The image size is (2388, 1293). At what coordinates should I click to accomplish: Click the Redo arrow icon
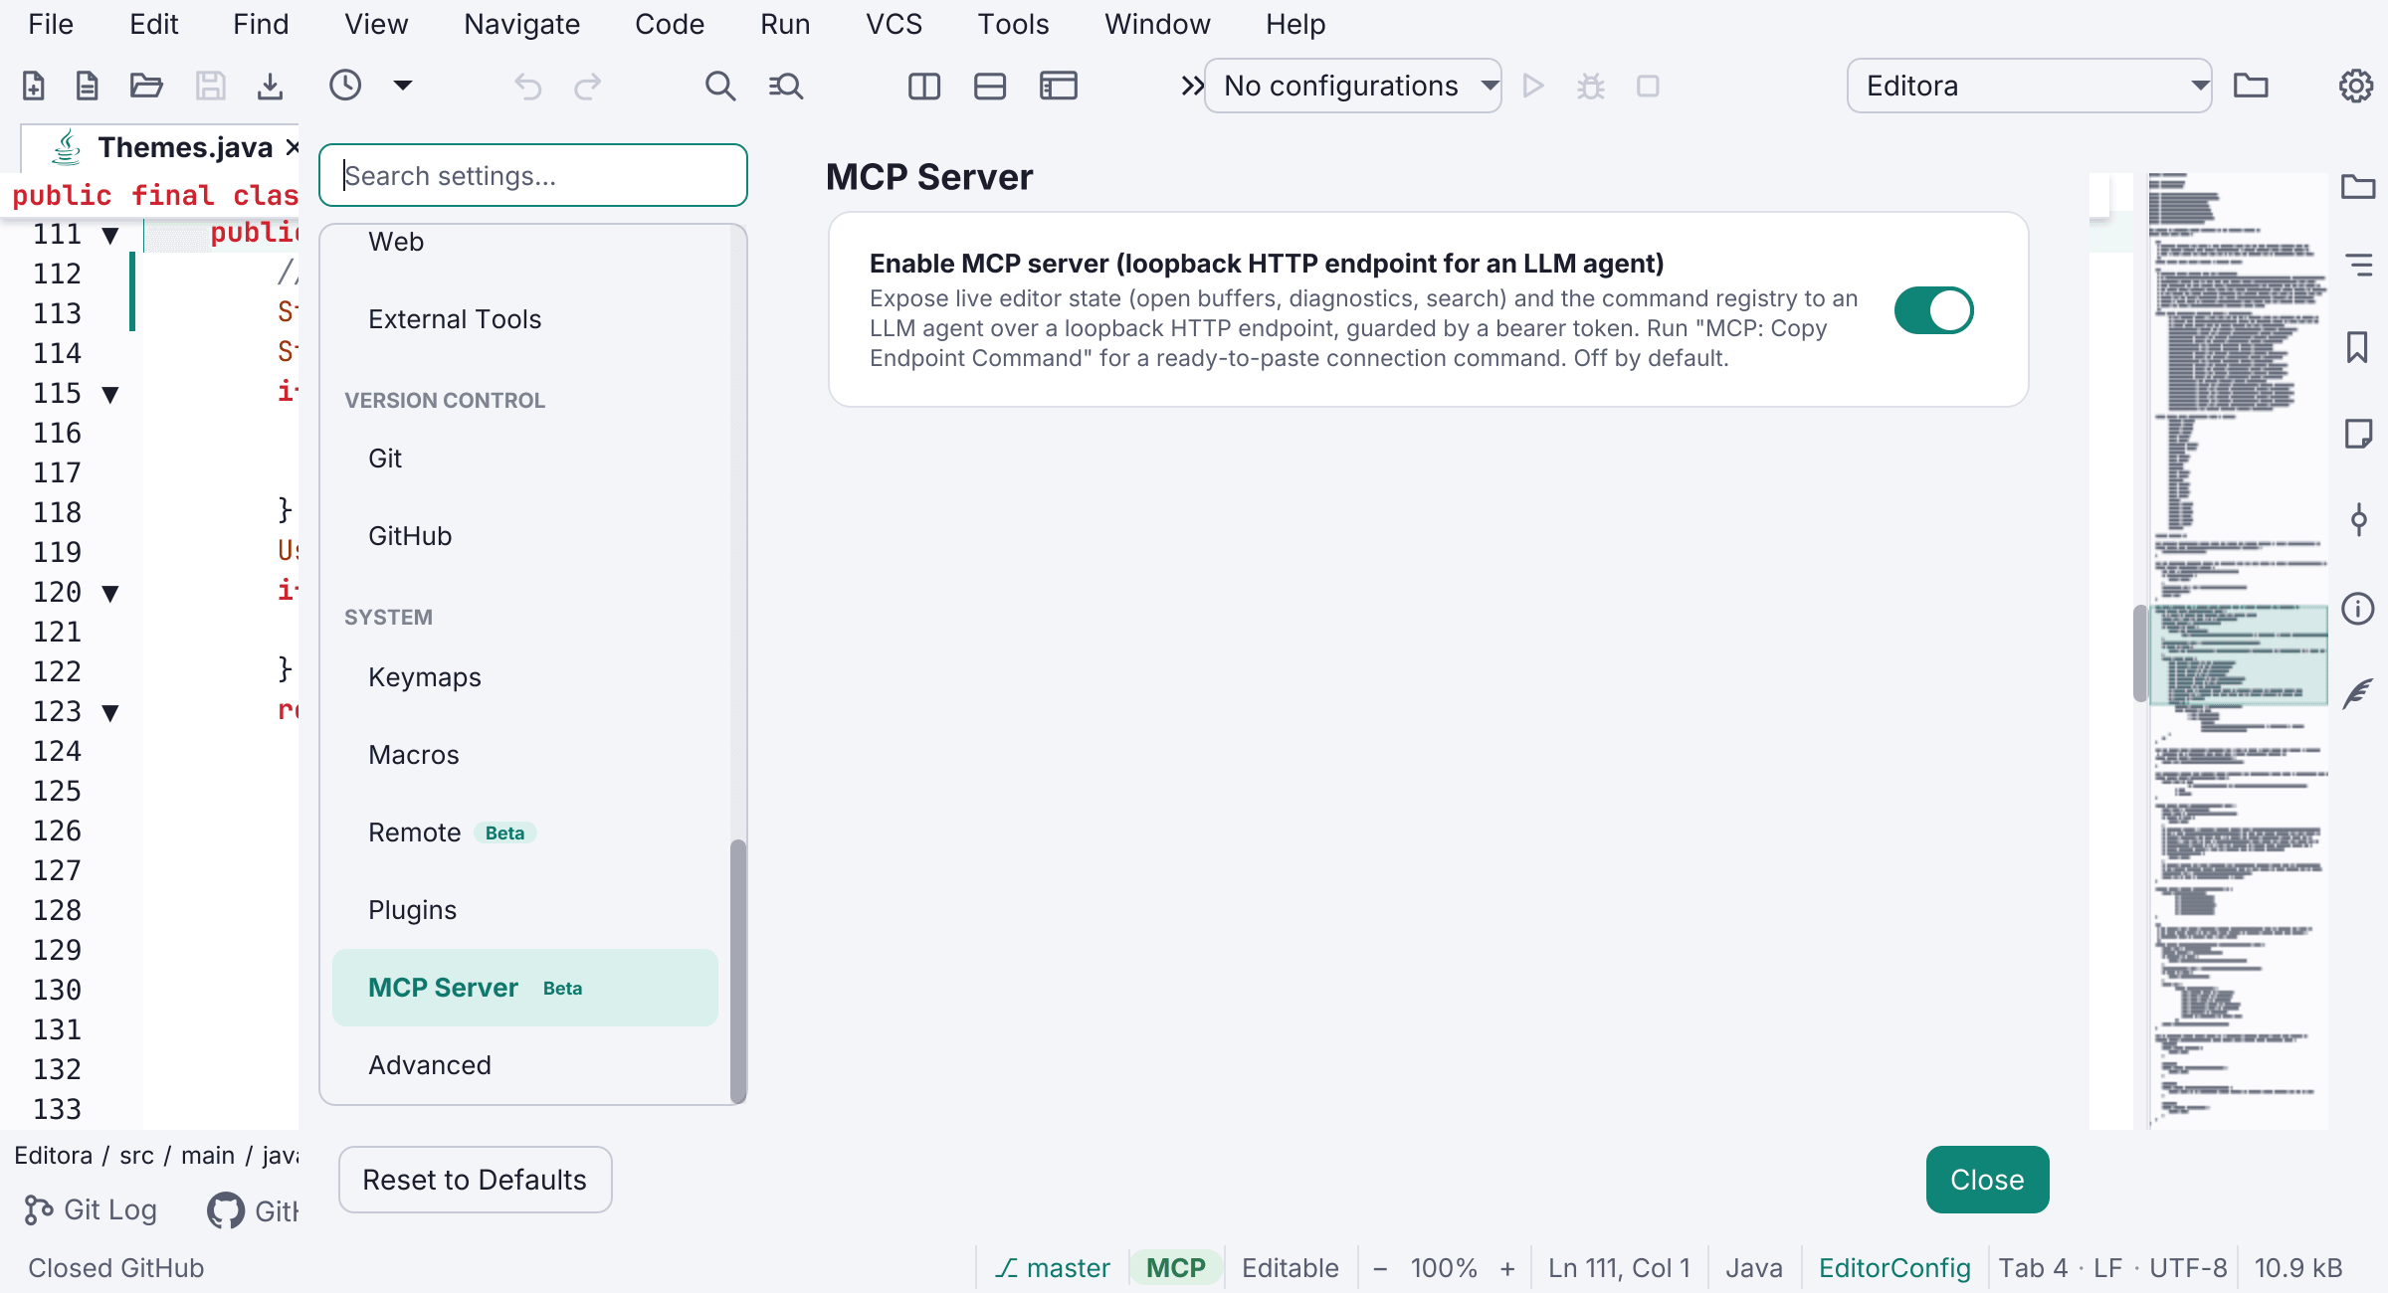588,87
